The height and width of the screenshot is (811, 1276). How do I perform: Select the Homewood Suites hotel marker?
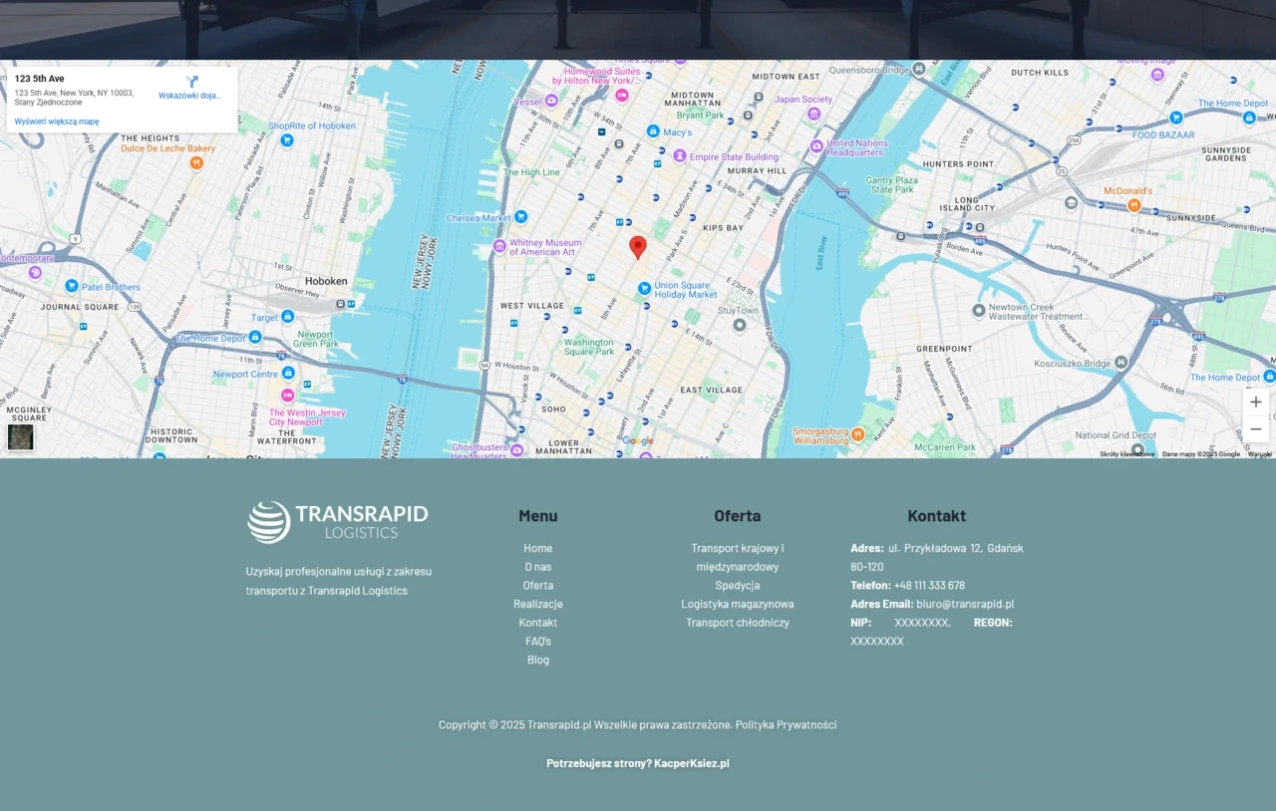(622, 96)
